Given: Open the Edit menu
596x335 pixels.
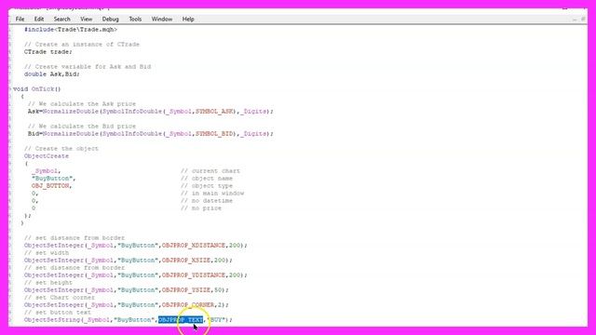Looking at the screenshot, I should coord(39,19).
